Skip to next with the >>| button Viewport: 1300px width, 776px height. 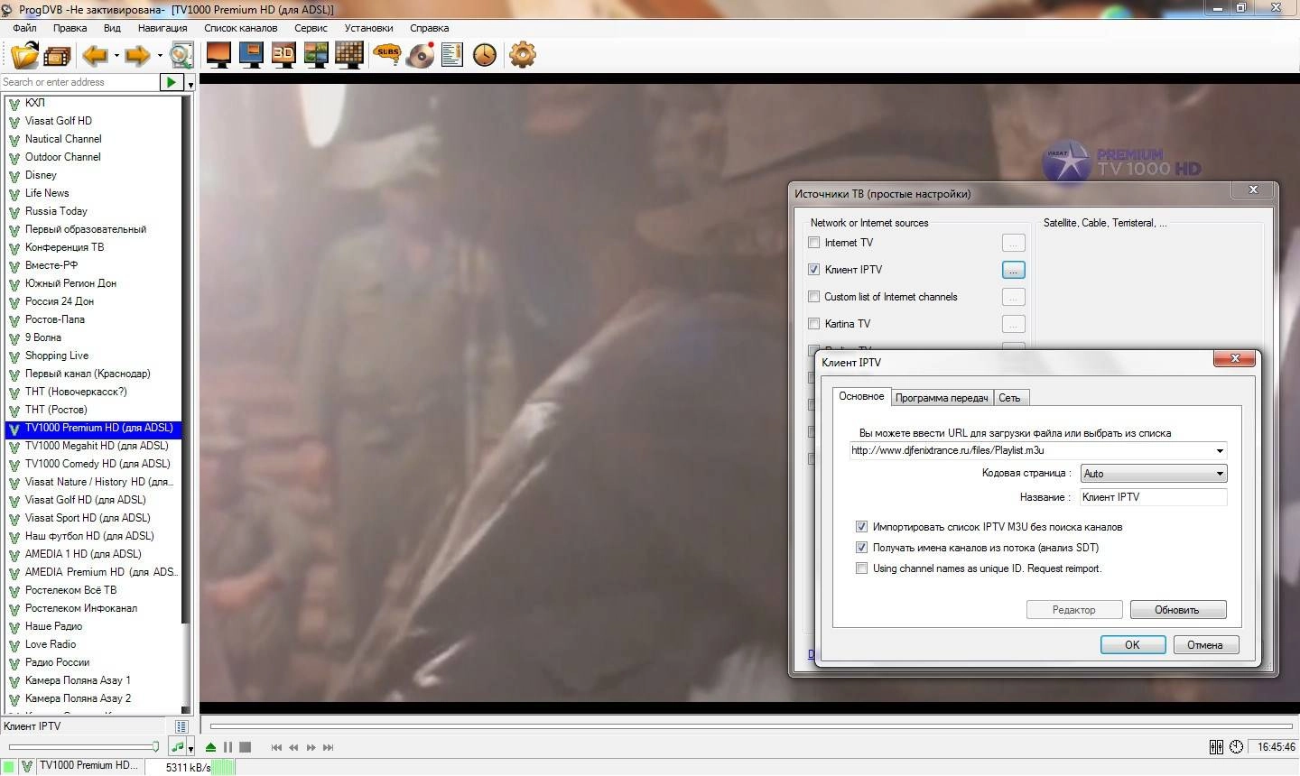(328, 747)
